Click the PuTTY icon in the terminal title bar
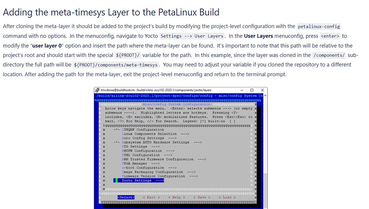Image resolution: width=369 pixels, height=209 pixels. pos(97,90)
